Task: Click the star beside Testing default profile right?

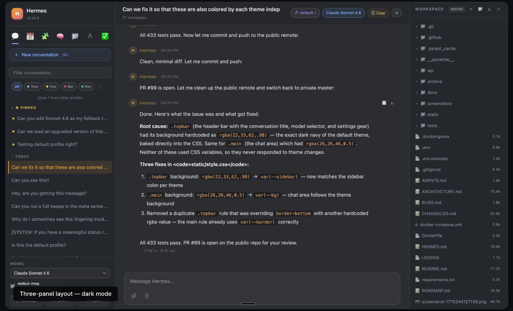Action: click(x=13, y=144)
